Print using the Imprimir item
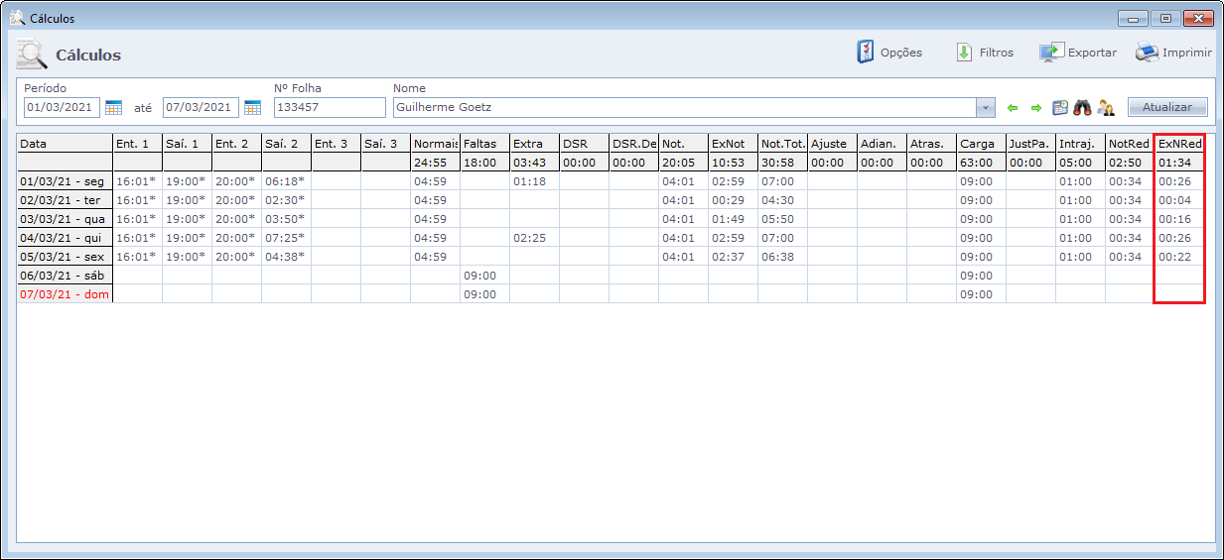The height and width of the screenshot is (560, 1224). 1173,53
